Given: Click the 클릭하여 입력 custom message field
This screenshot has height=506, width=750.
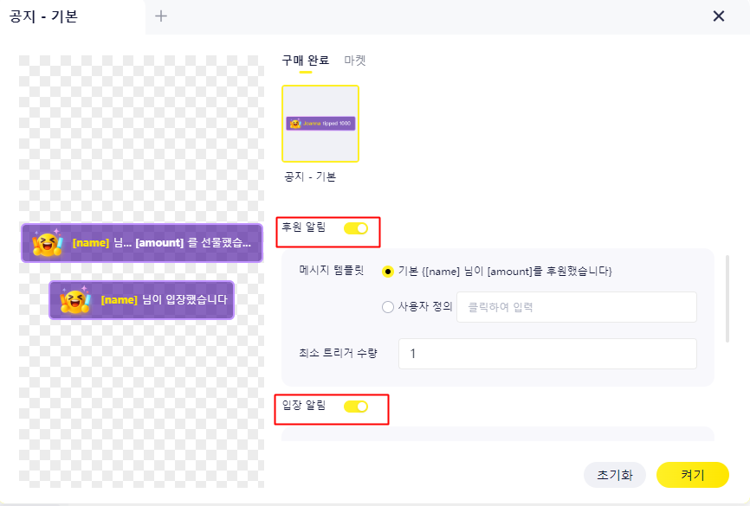Looking at the screenshot, I should tap(576, 306).
